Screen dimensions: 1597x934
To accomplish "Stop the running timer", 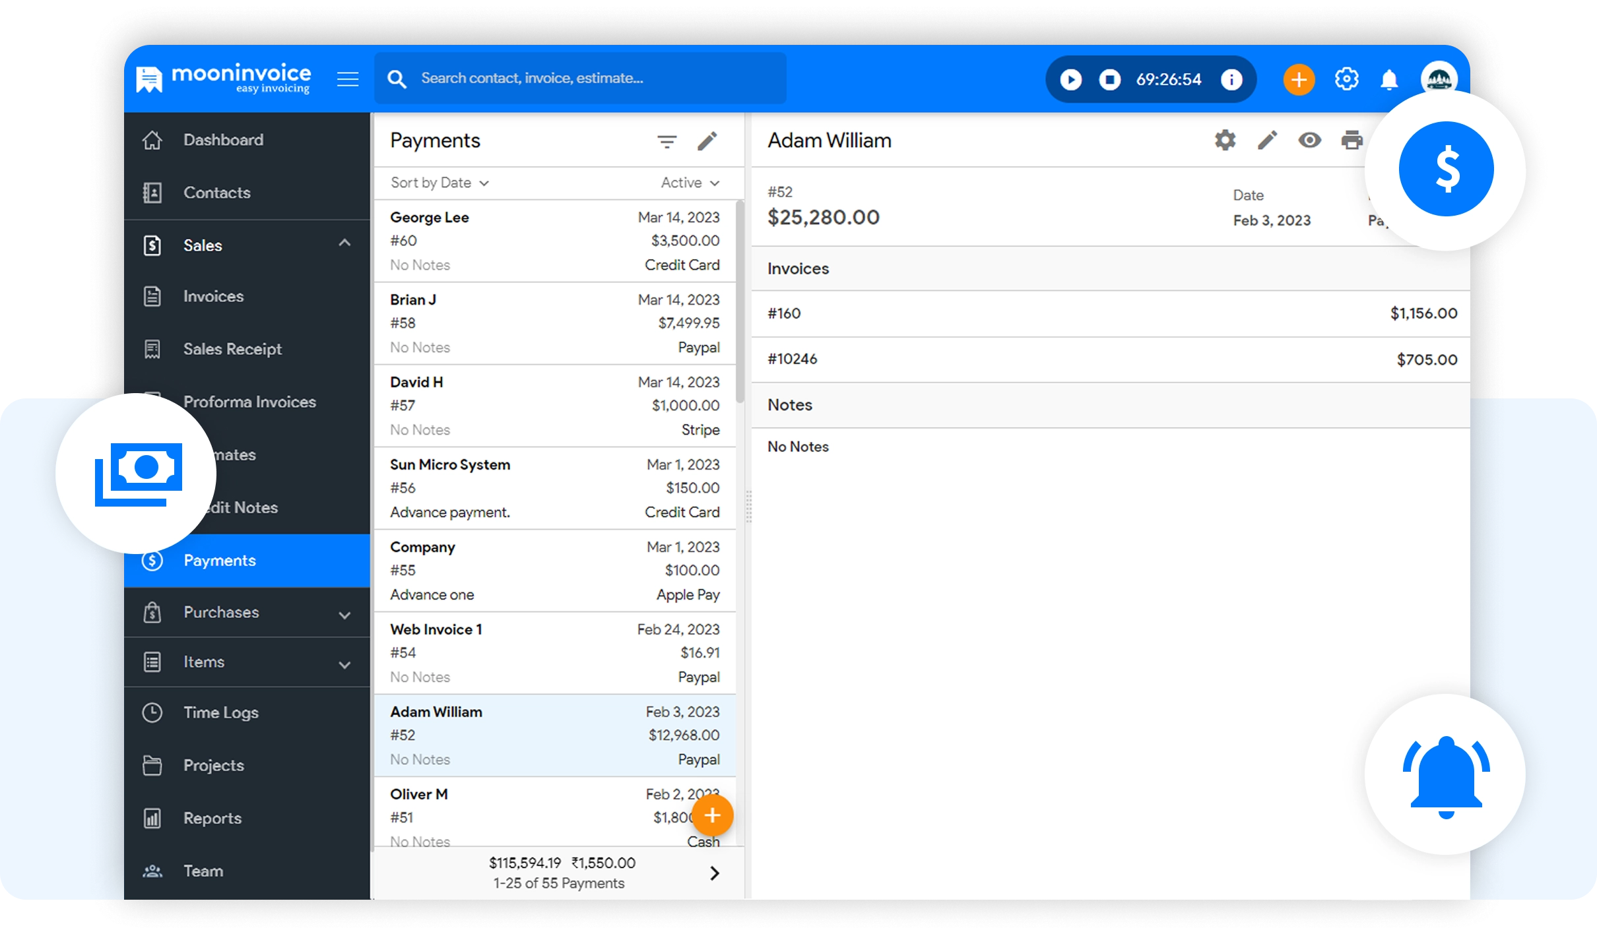I will click(1109, 80).
